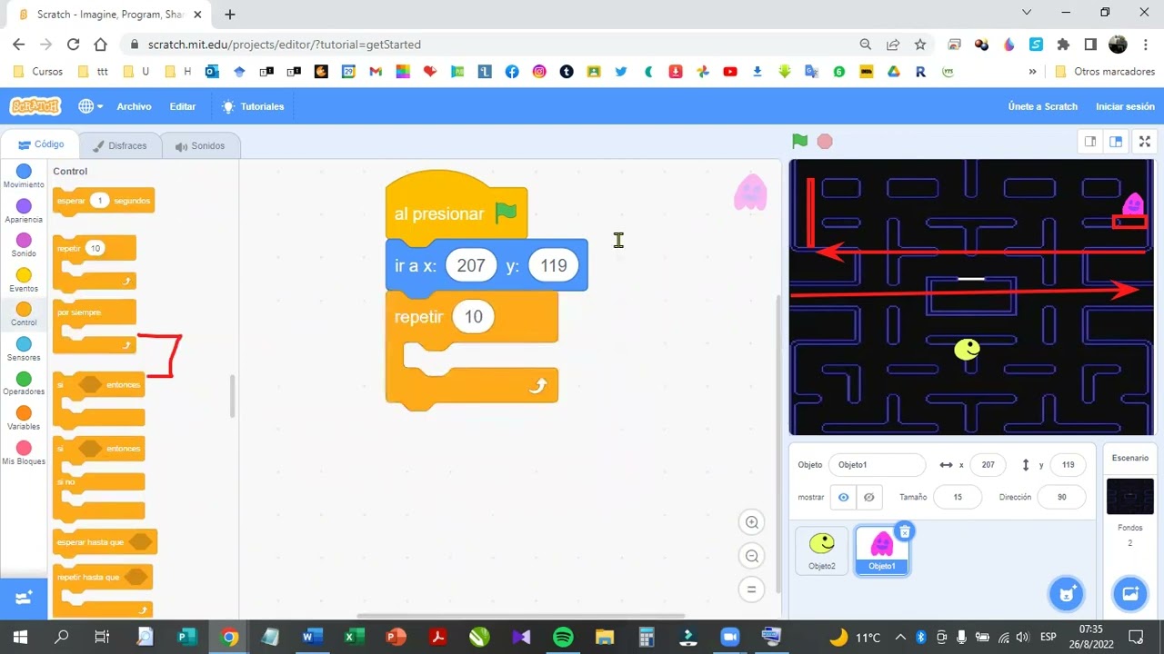Click the Scratch logo
This screenshot has height=654, width=1164.
(x=35, y=106)
